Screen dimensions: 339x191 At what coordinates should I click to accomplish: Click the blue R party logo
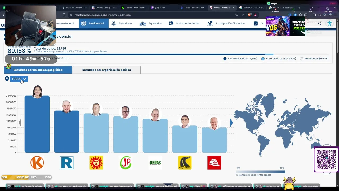tap(66, 163)
